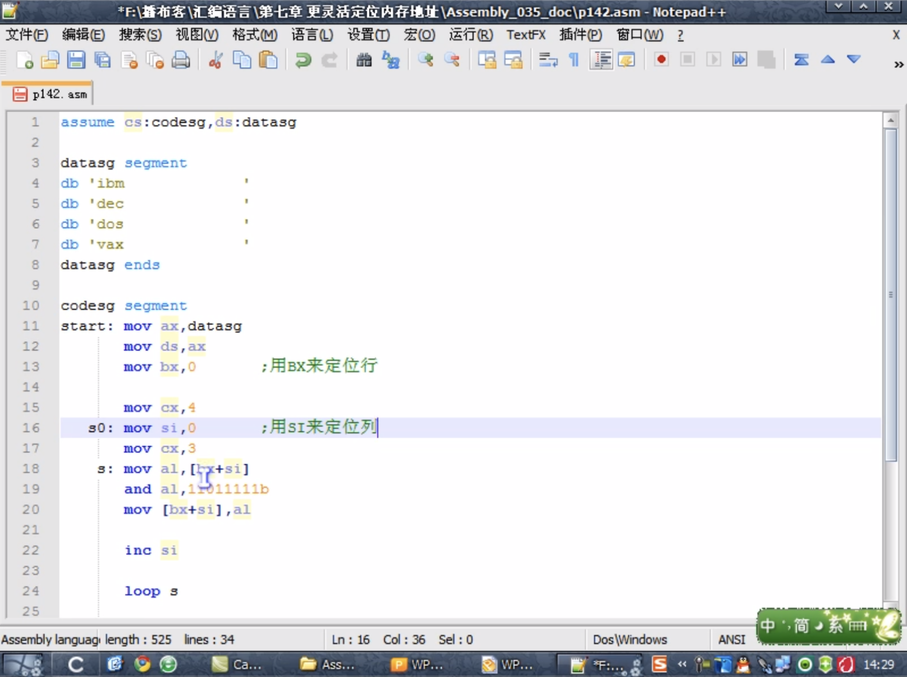The height and width of the screenshot is (677, 907).
Task: Open the 视图(V) menu
Action: pyautogui.click(x=197, y=35)
